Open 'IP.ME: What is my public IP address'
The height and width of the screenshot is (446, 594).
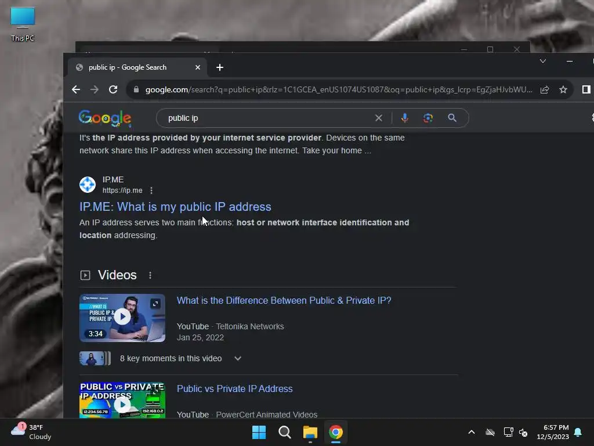175,207
